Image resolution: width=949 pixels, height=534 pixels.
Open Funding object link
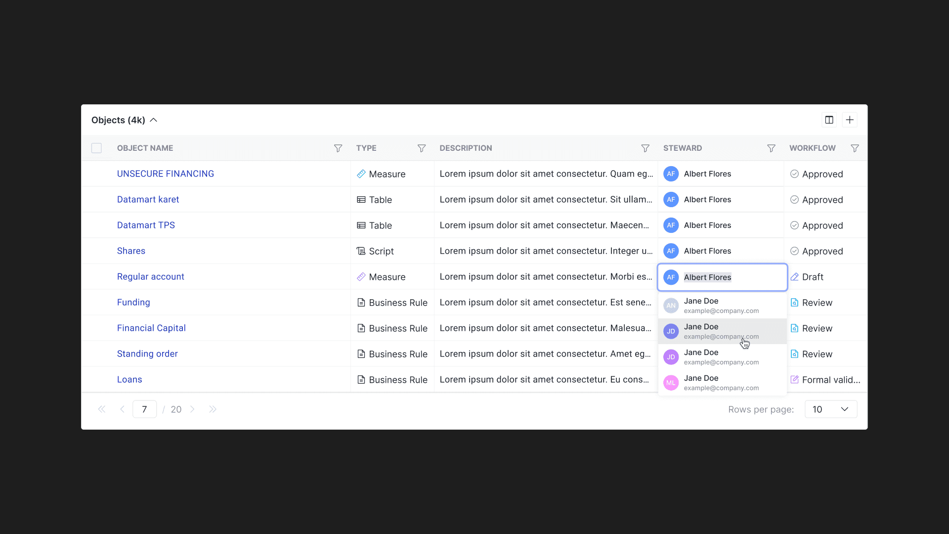click(x=133, y=303)
